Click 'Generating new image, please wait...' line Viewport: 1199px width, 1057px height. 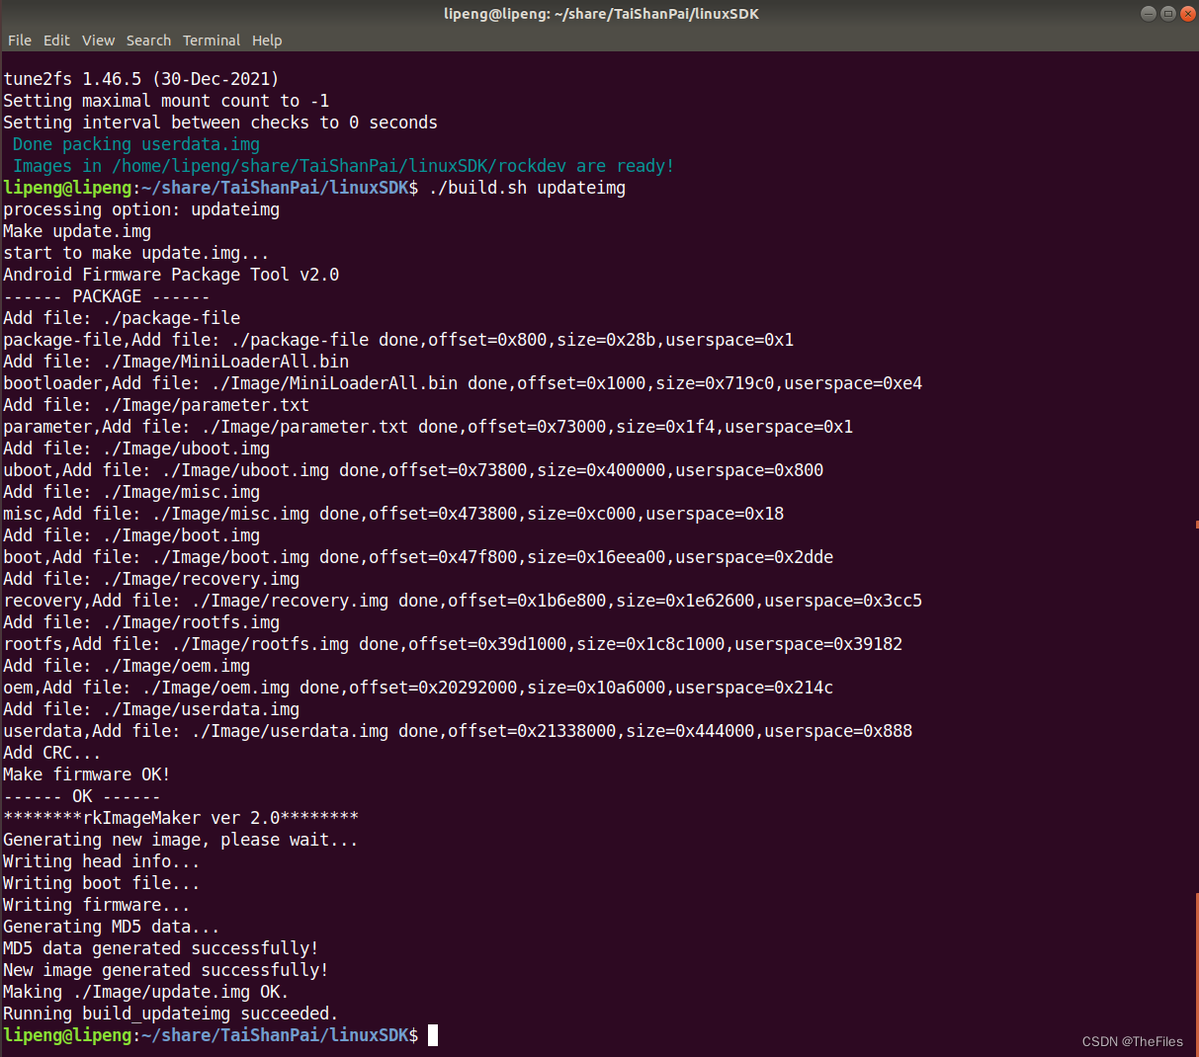click(x=181, y=840)
